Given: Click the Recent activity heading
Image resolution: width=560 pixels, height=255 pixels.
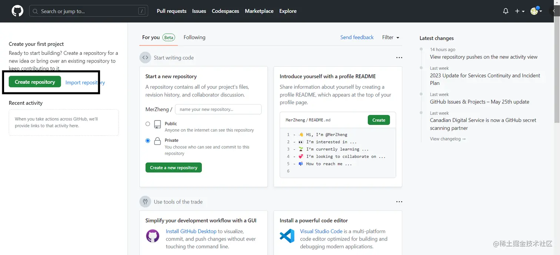Looking at the screenshot, I should (x=26, y=103).
